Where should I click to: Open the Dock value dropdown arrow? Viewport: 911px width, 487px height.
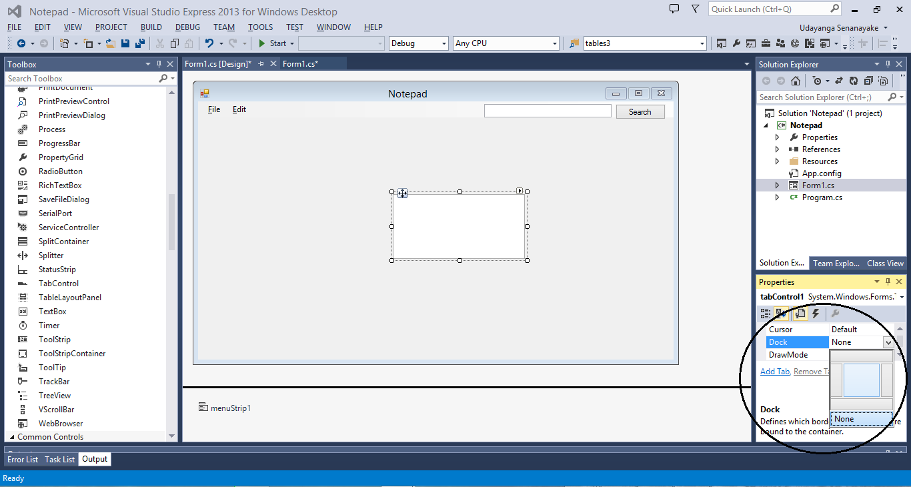pyautogui.click(x=887, y=342)
